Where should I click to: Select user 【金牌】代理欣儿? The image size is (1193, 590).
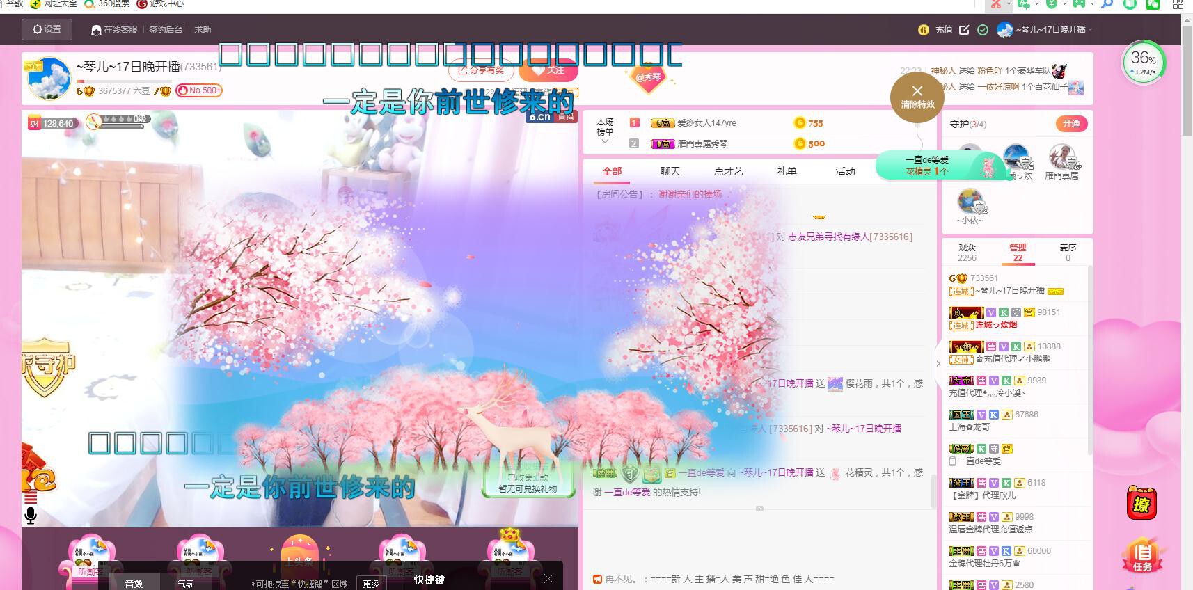pyautogui.click(x=983, y=495)
